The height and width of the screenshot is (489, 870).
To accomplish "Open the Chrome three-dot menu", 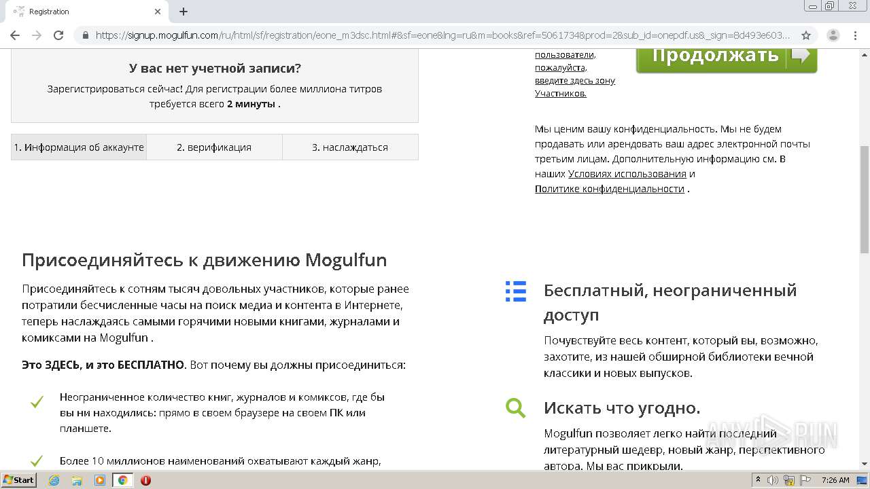I will (855, 35).
